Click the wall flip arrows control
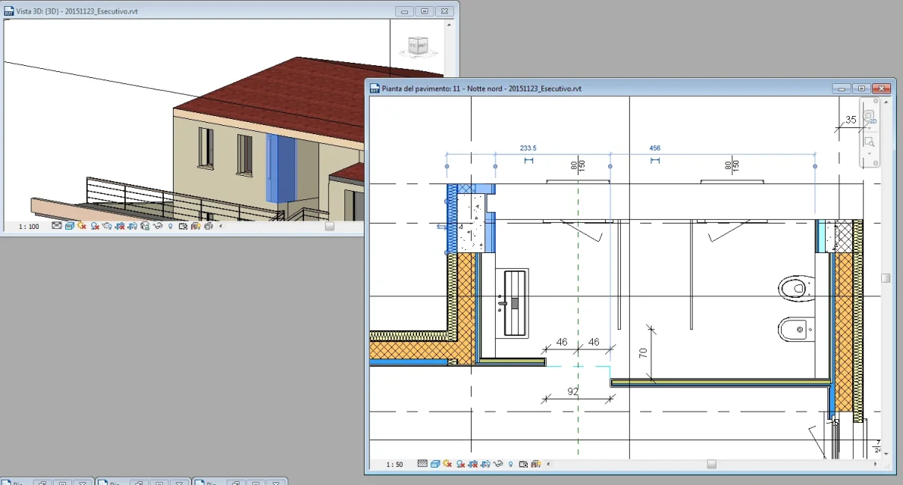Image resolution: width=903 pixels, height=485 pixels. click(441, 227)
